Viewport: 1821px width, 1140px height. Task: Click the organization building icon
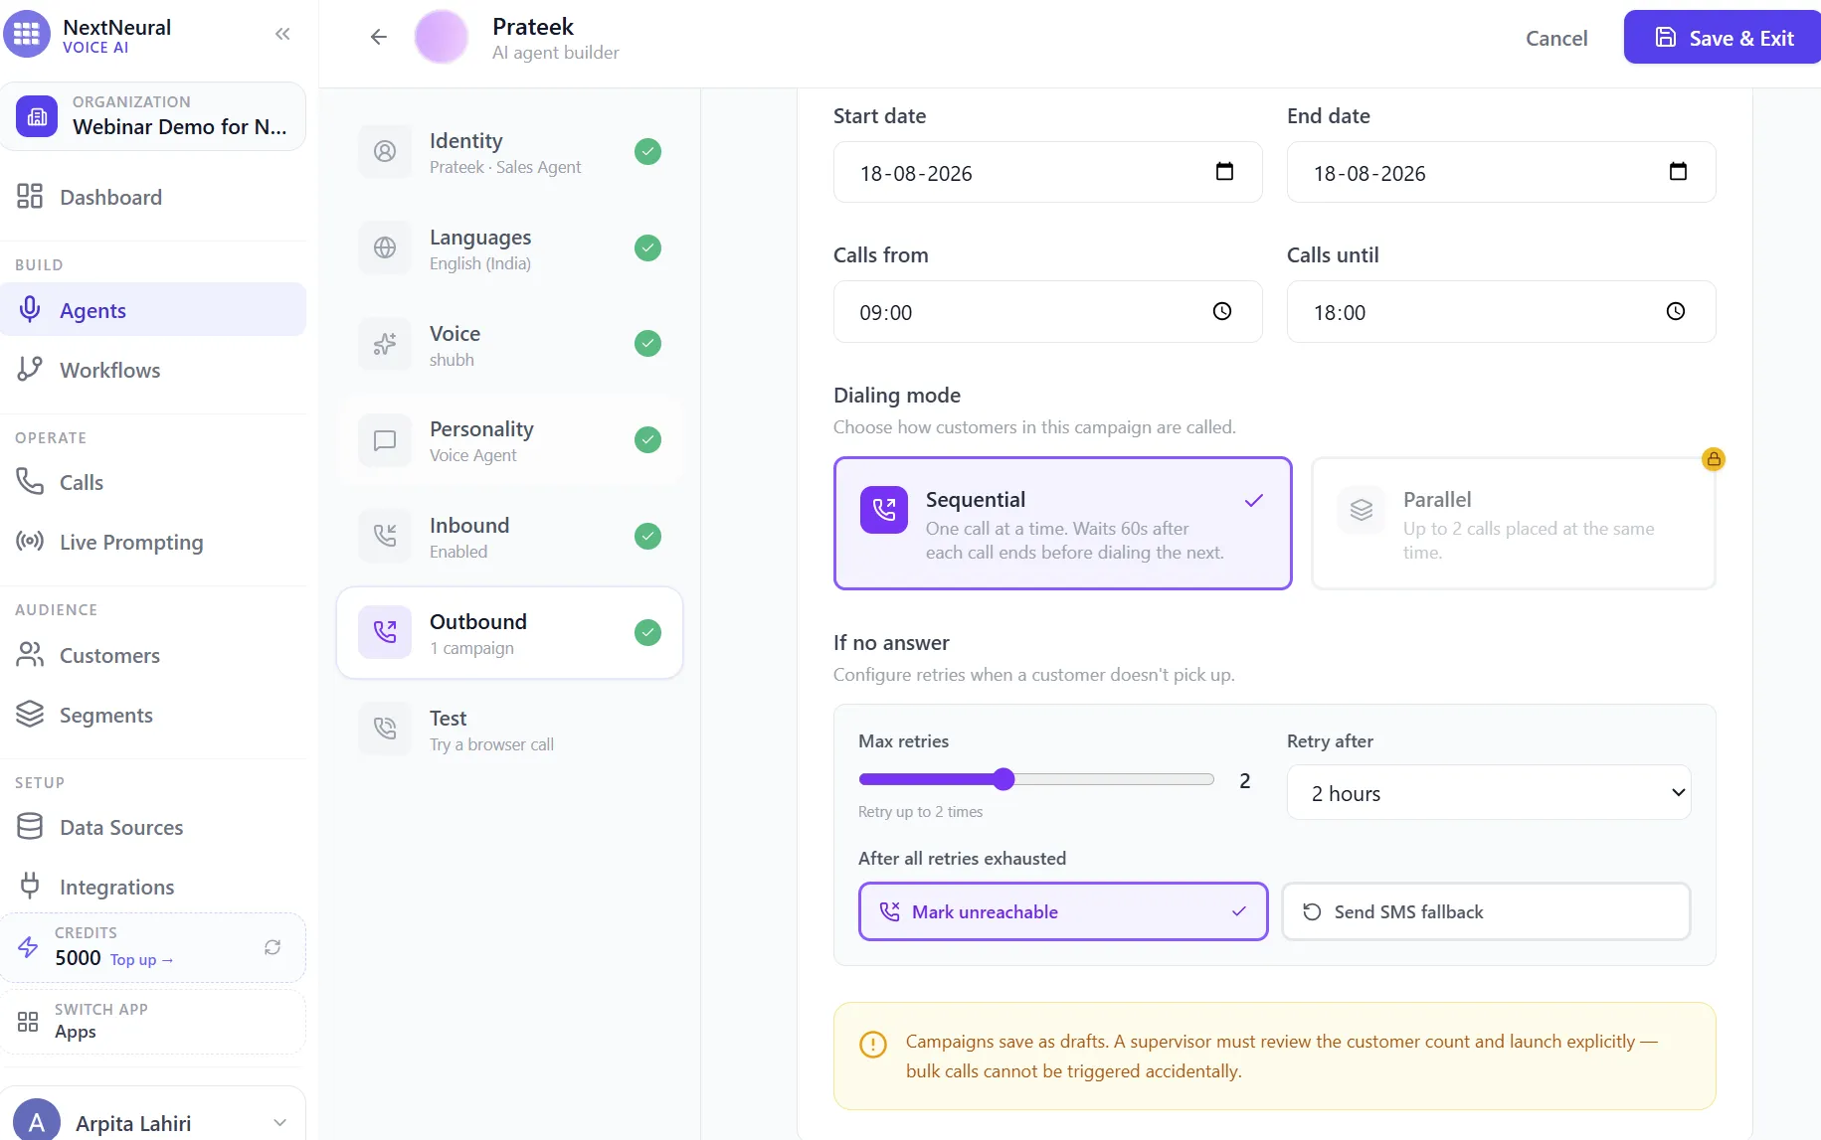tap(37, 116)
